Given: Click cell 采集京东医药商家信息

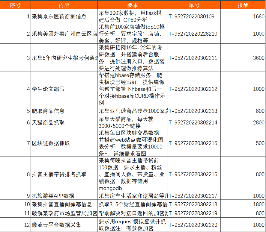Looking at the screenshot, I should coord(64,16).
